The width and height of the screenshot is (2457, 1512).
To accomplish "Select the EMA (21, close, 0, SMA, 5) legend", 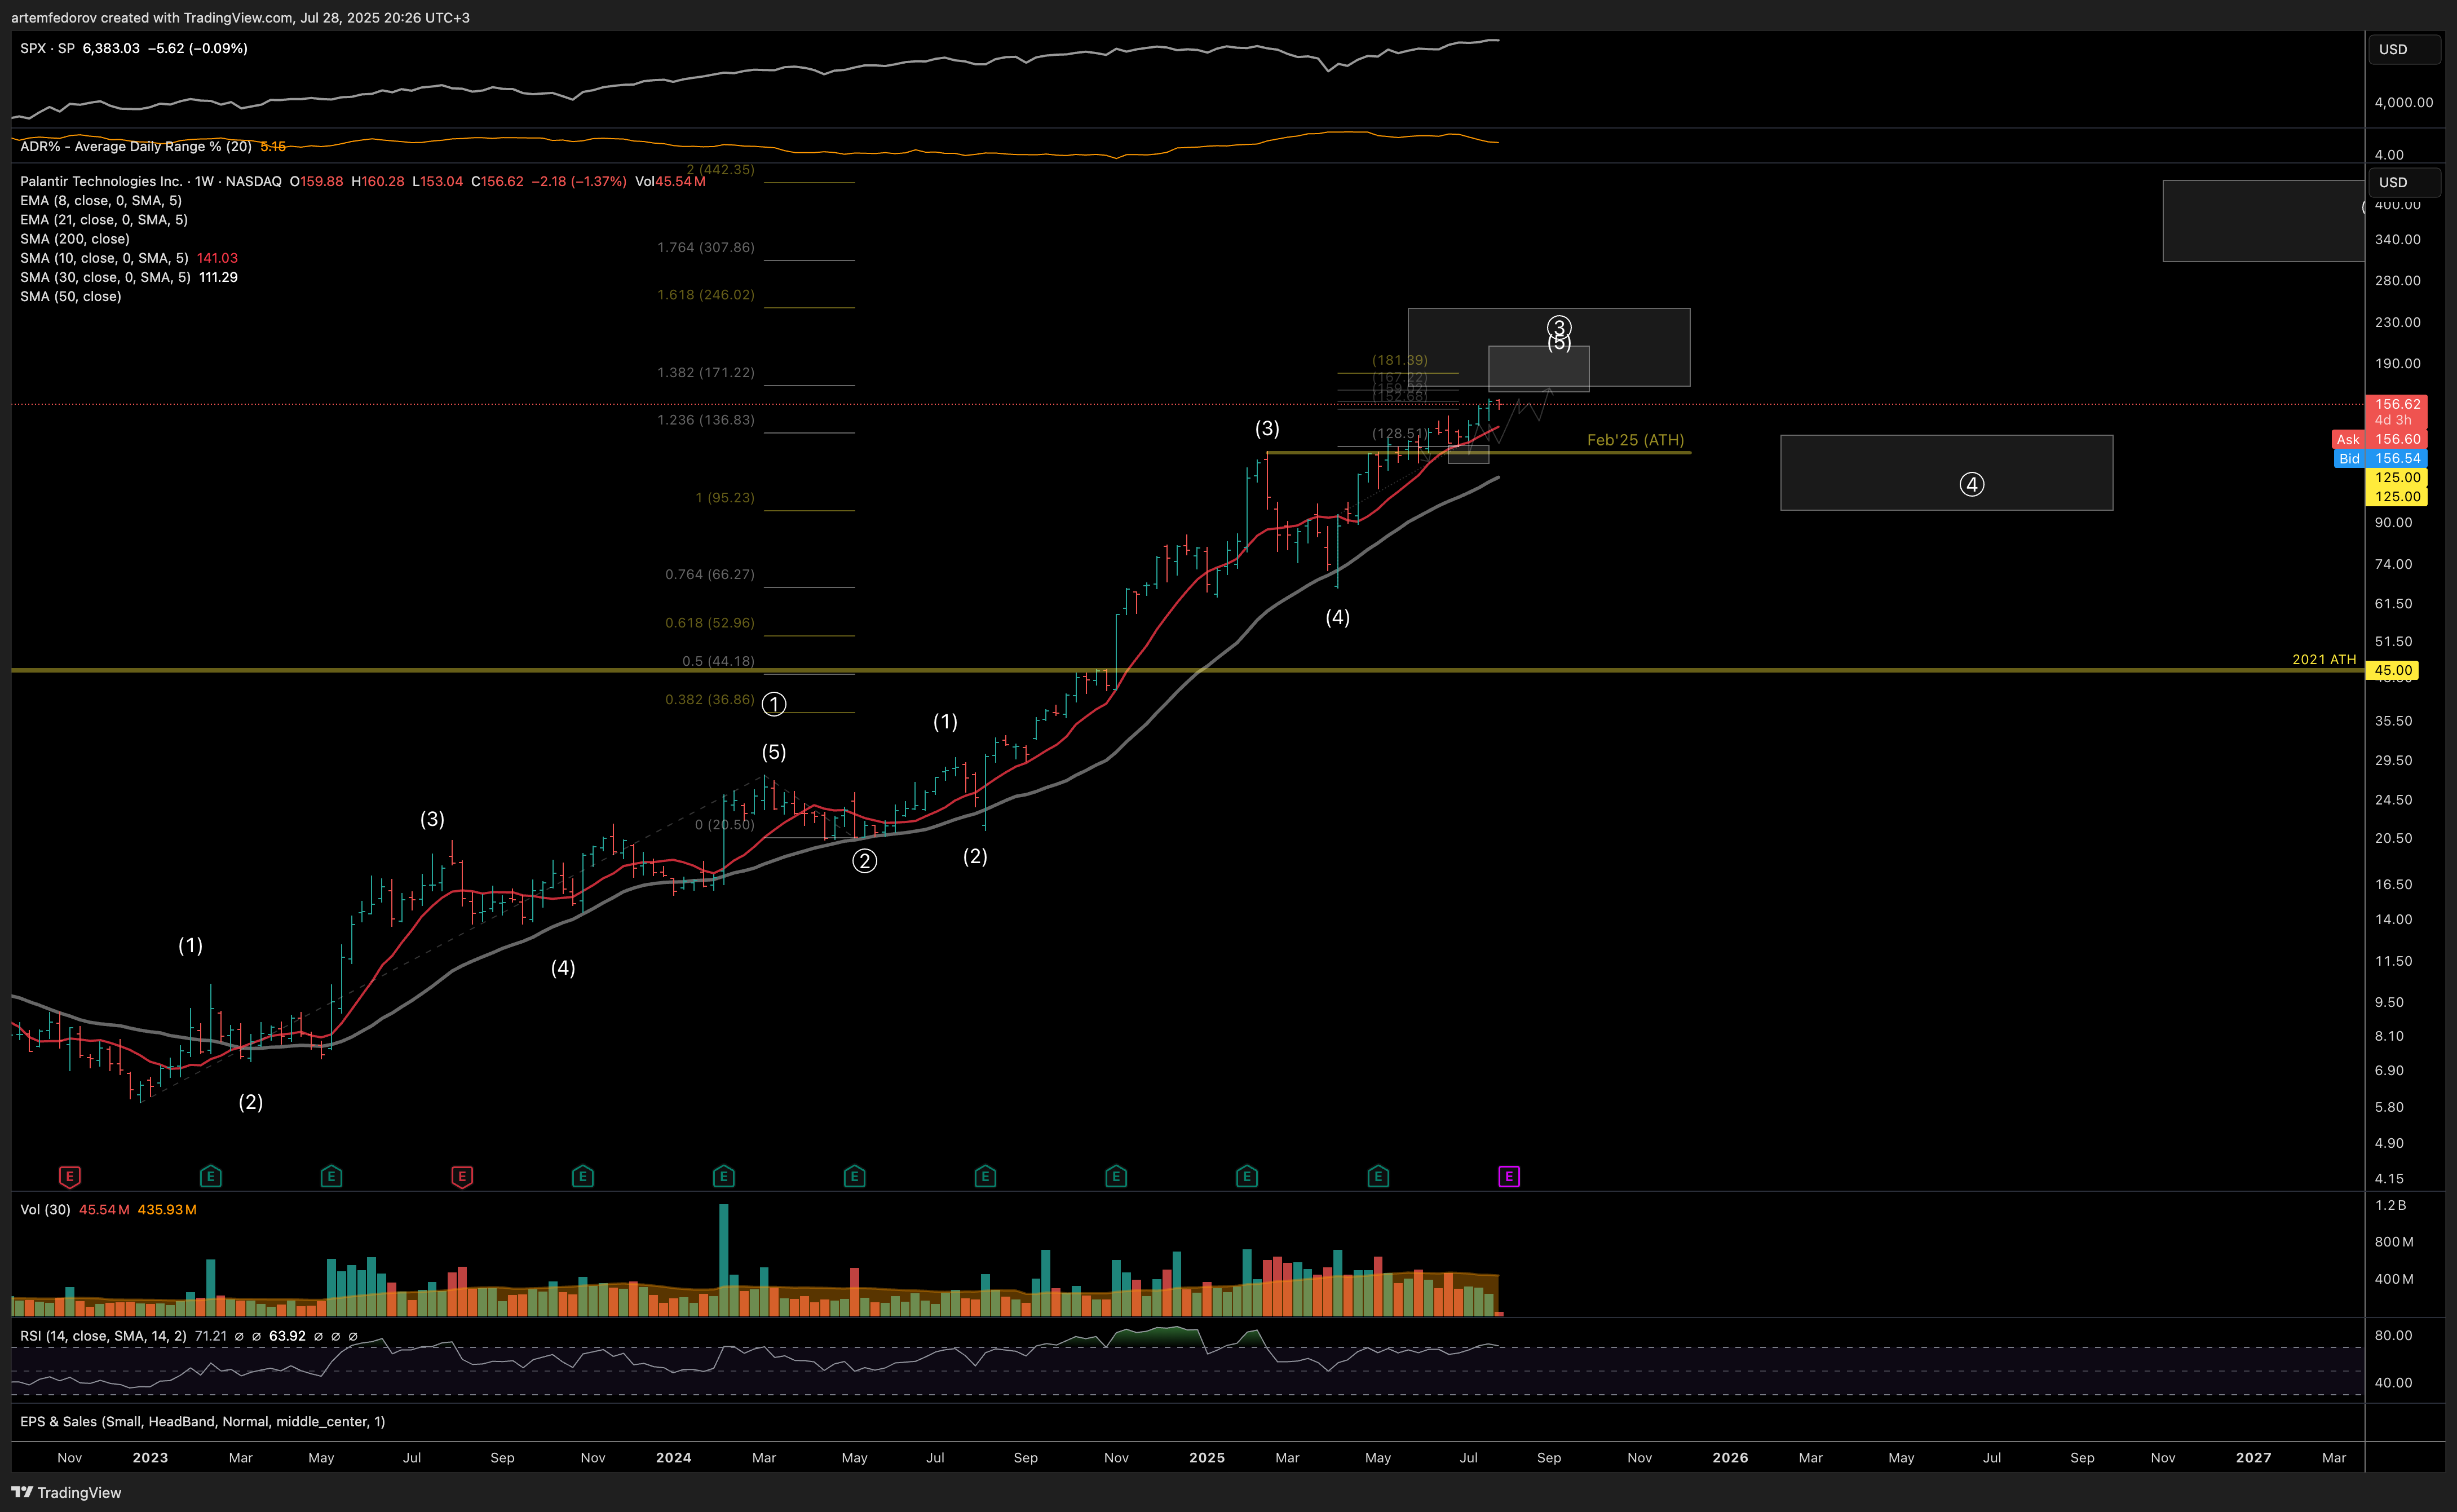I will click(x=104, y=219).
